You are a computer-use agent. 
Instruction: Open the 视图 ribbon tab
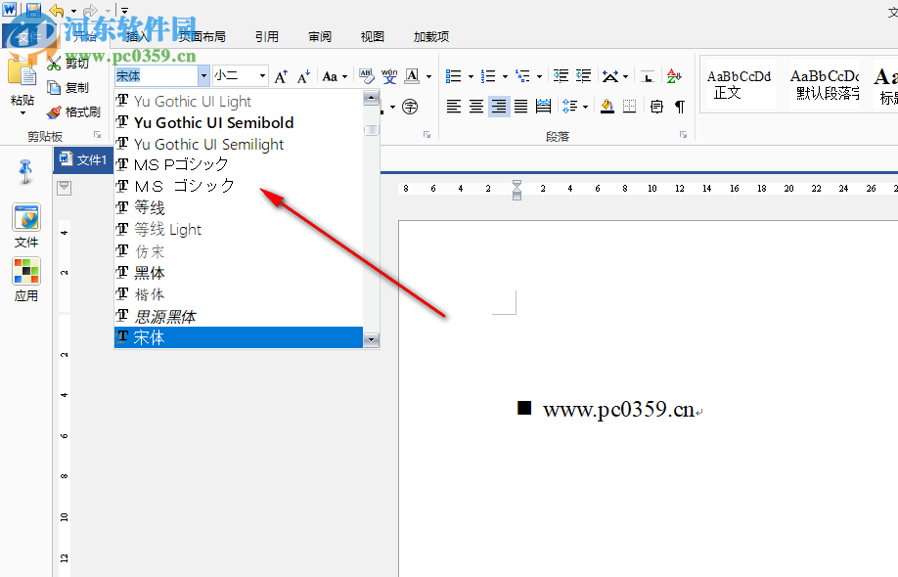point(372,35)
